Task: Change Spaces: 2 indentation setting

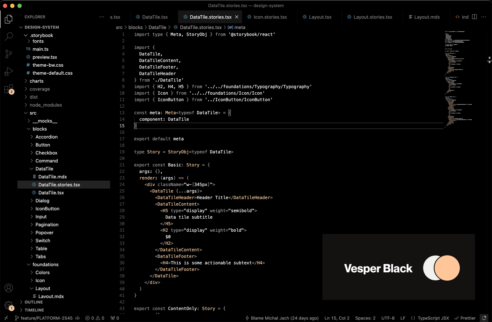Action: click(365, 318)
